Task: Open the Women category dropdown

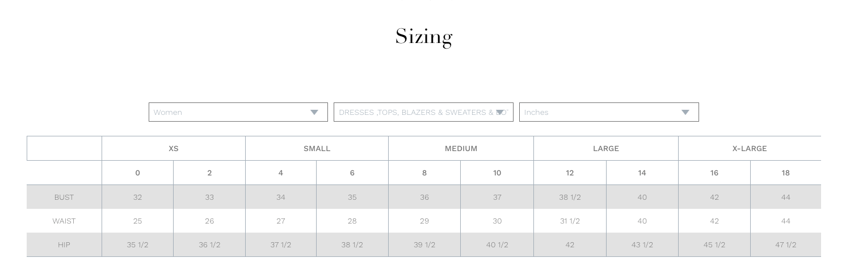Action: (x=238, y=112)
